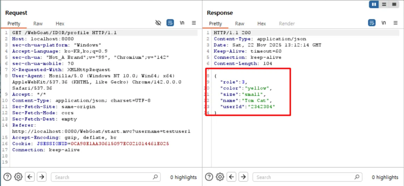This screenshot has width=404, height=186.
Task: Switch Request view to Raw tab
Action: [38, 23]
